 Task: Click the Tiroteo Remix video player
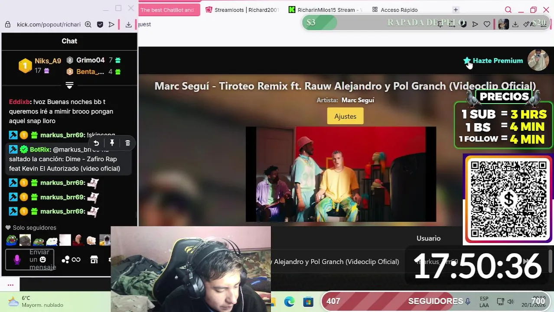(341, 174)
